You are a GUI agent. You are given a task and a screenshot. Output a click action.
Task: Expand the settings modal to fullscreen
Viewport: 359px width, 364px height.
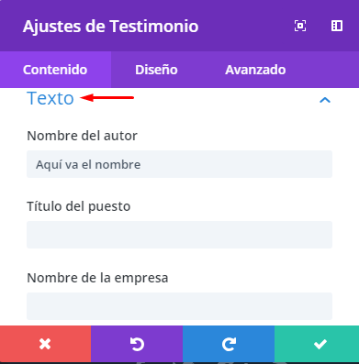pyautogui.click(x=300, y=26)
